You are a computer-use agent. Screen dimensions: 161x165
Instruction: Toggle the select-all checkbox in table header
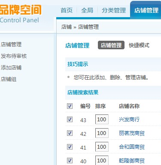pyautogui.click(x=70, y=106)
